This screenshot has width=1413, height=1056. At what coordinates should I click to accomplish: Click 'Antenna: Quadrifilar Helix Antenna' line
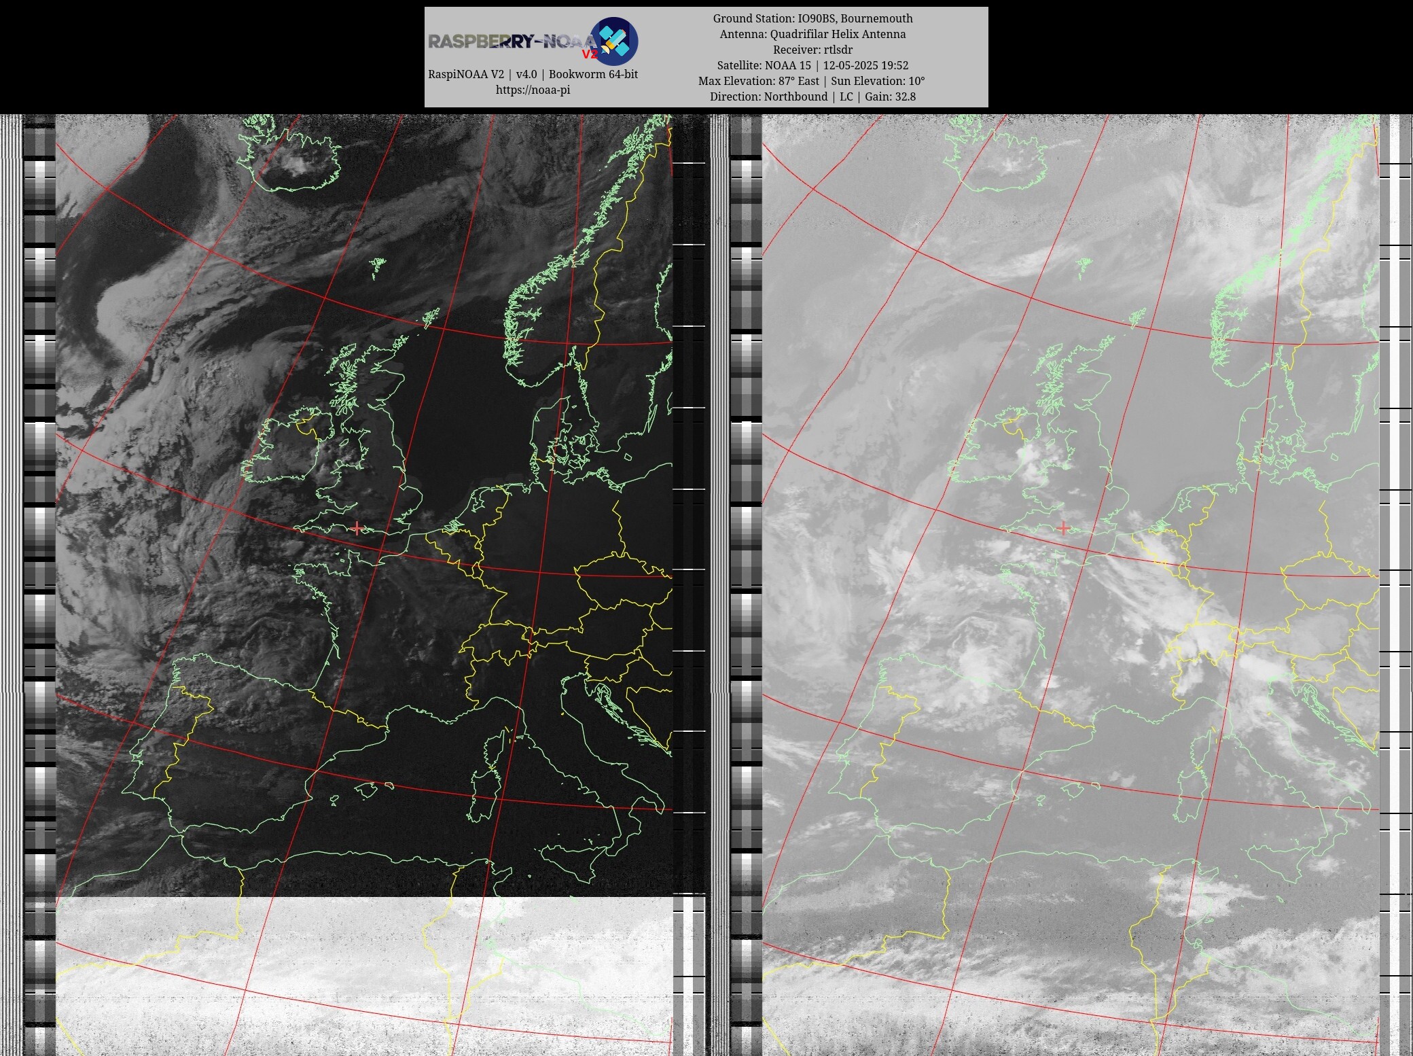812,34
